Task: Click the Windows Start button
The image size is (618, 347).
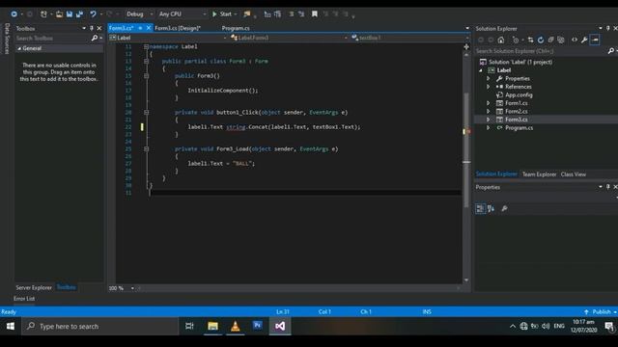Action: 11,326
